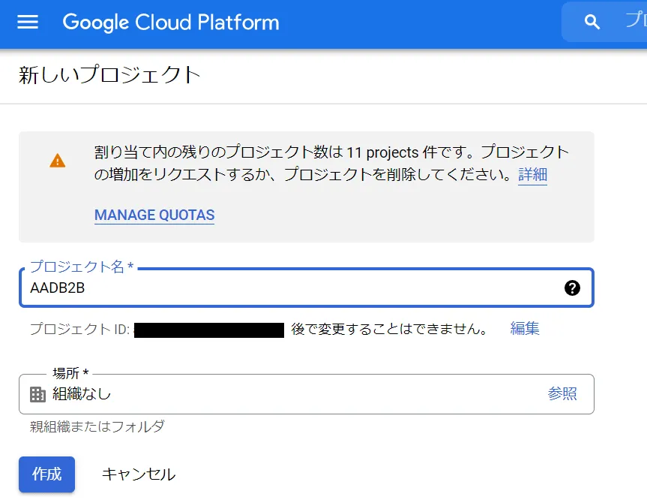647x503 pixels.
Task: Open the MANAGE QUOTAS link
Action: coord(154,215)
